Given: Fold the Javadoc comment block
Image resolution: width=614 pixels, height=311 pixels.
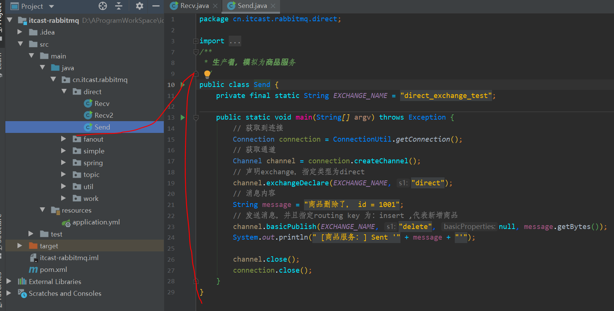Looking at the screenshot, I should tap(196, 52).
